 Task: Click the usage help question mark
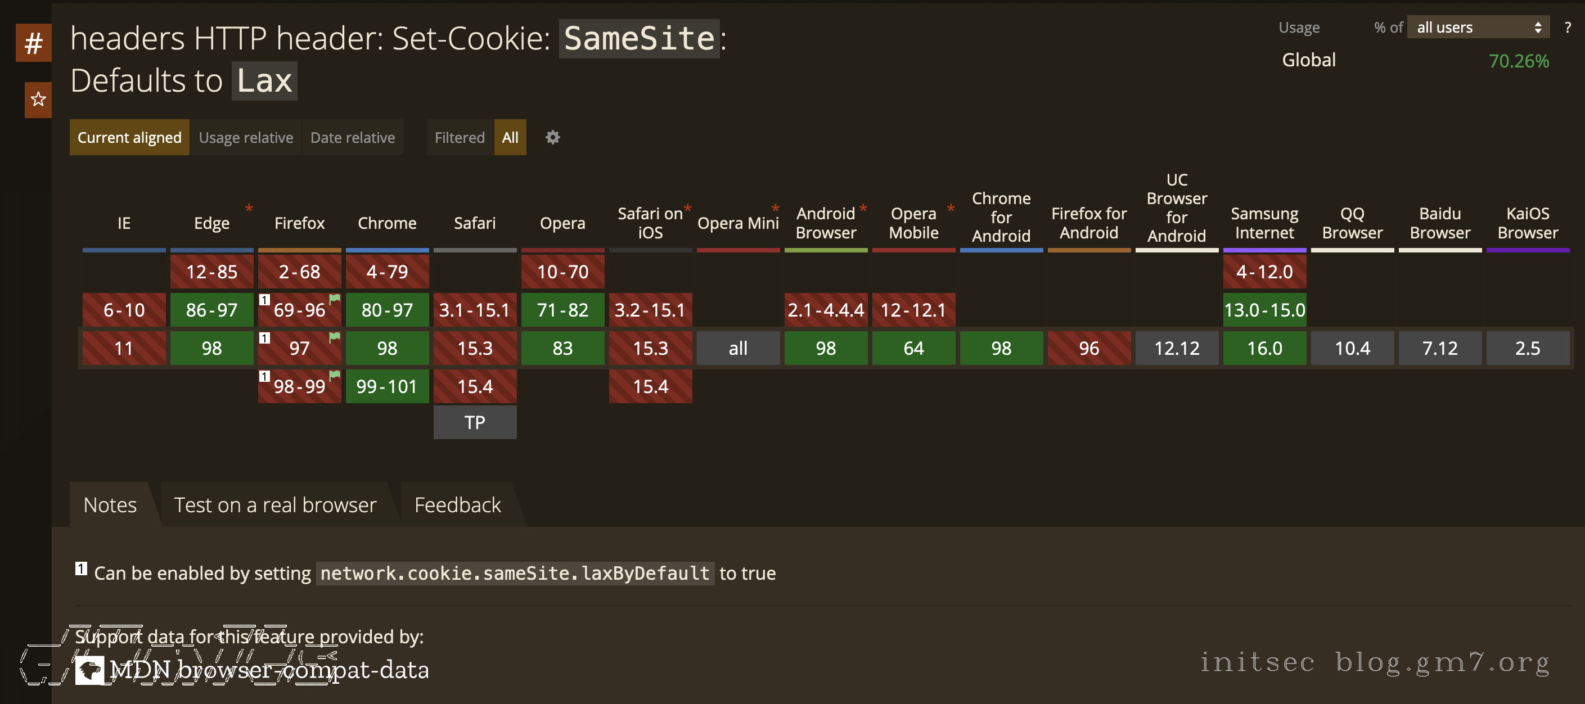pos(1567,28)
